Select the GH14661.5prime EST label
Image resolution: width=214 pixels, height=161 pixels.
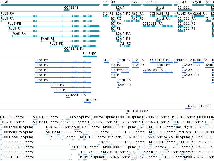tap(85, 147)
